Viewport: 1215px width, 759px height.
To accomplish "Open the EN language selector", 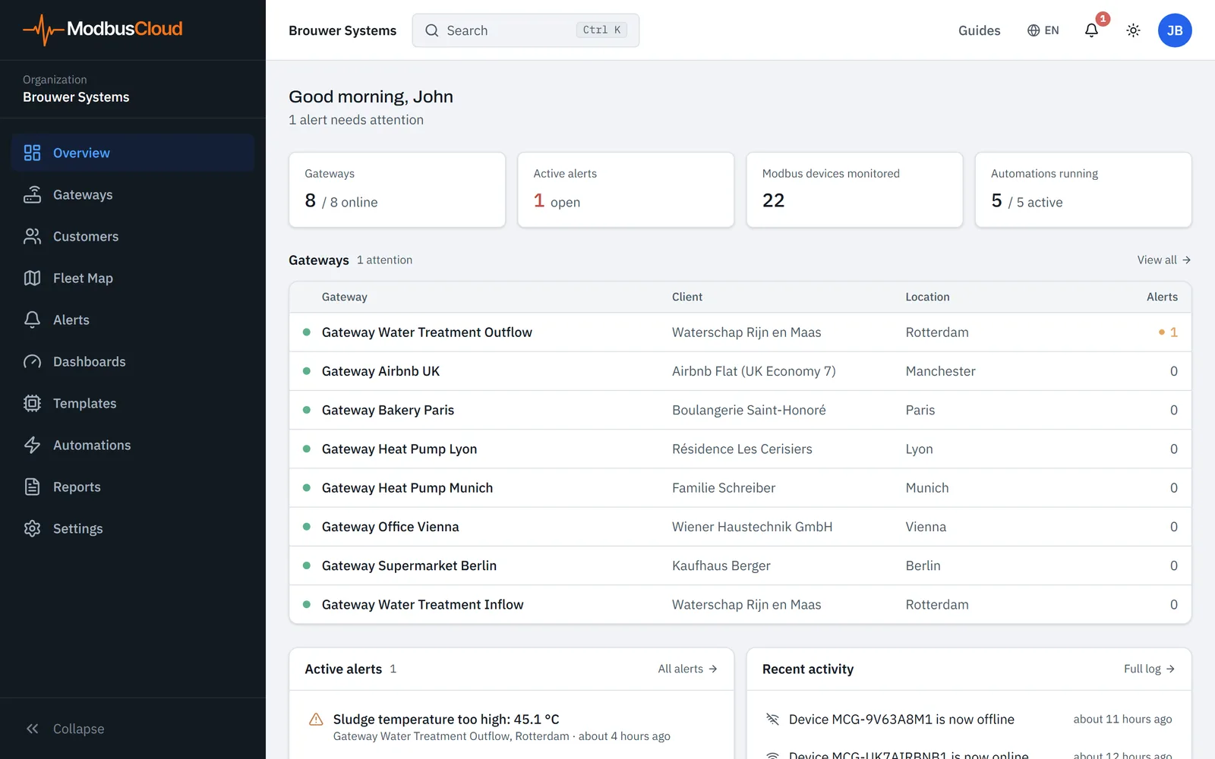I will click(1043, 30).
